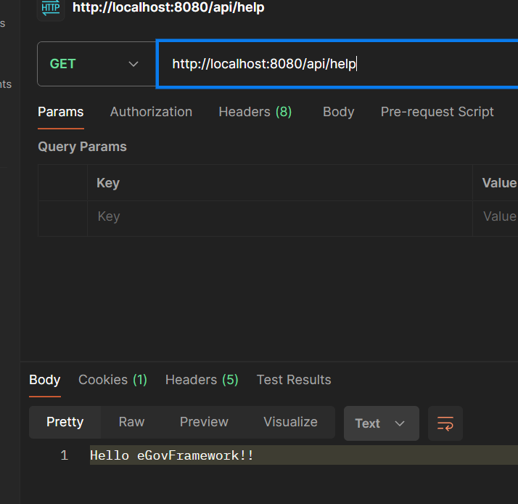Open the Test Results tab

(x=294, y=380)
